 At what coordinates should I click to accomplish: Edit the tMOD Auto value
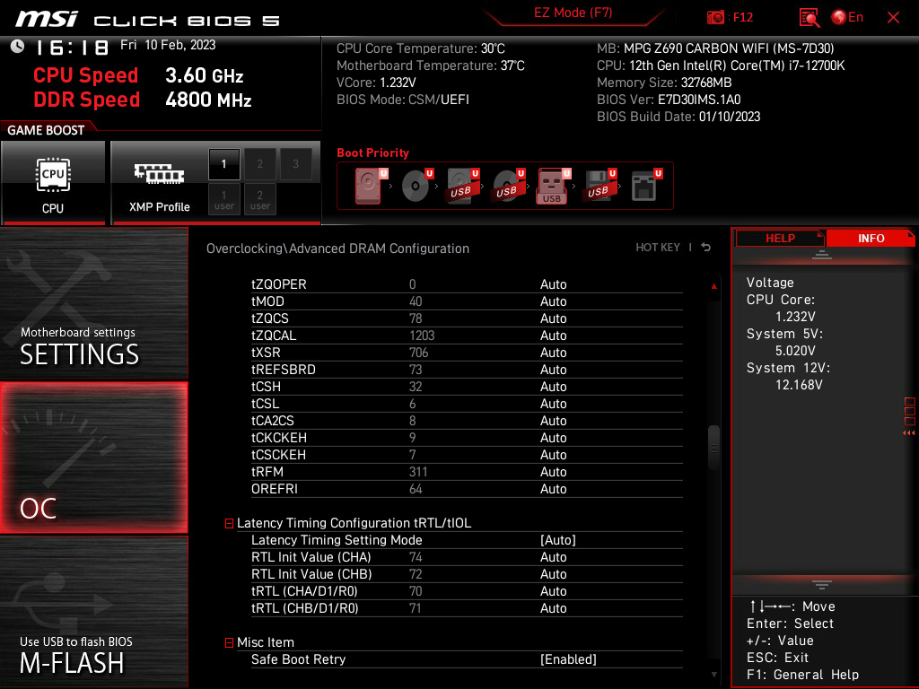click(553, 301)
